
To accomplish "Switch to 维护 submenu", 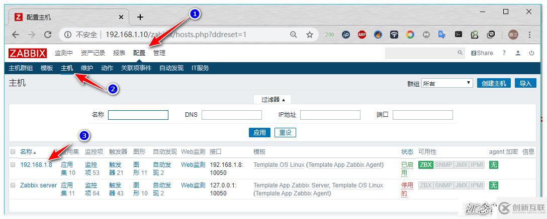I will (x=87, y=68).
